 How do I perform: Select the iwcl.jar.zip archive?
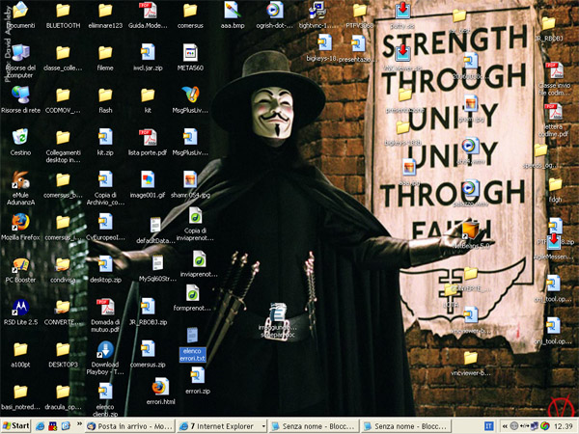148,53
